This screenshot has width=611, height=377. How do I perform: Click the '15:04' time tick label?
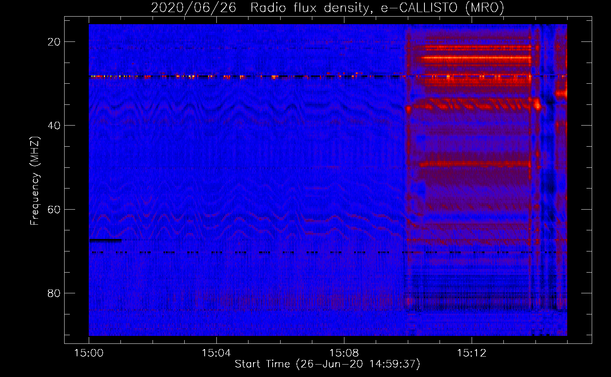pos(216,353)
